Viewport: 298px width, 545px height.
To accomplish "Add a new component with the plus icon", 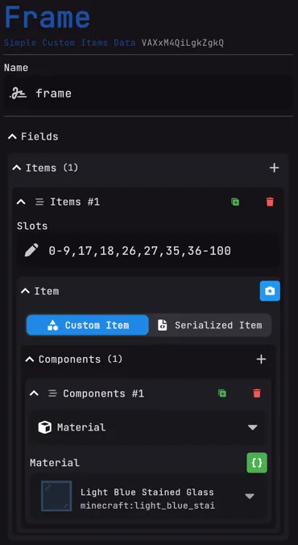I will click(261, 359).
